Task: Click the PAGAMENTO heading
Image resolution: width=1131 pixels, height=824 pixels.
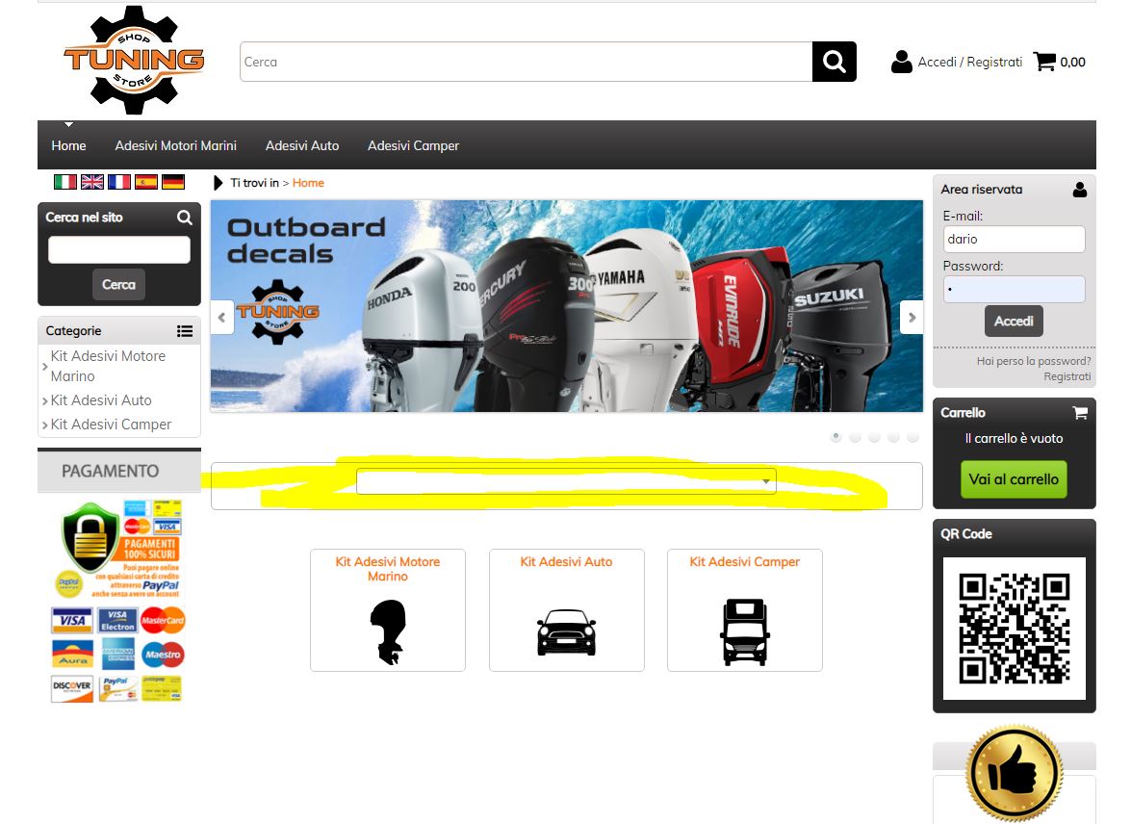Action: (x=111, y=471)
